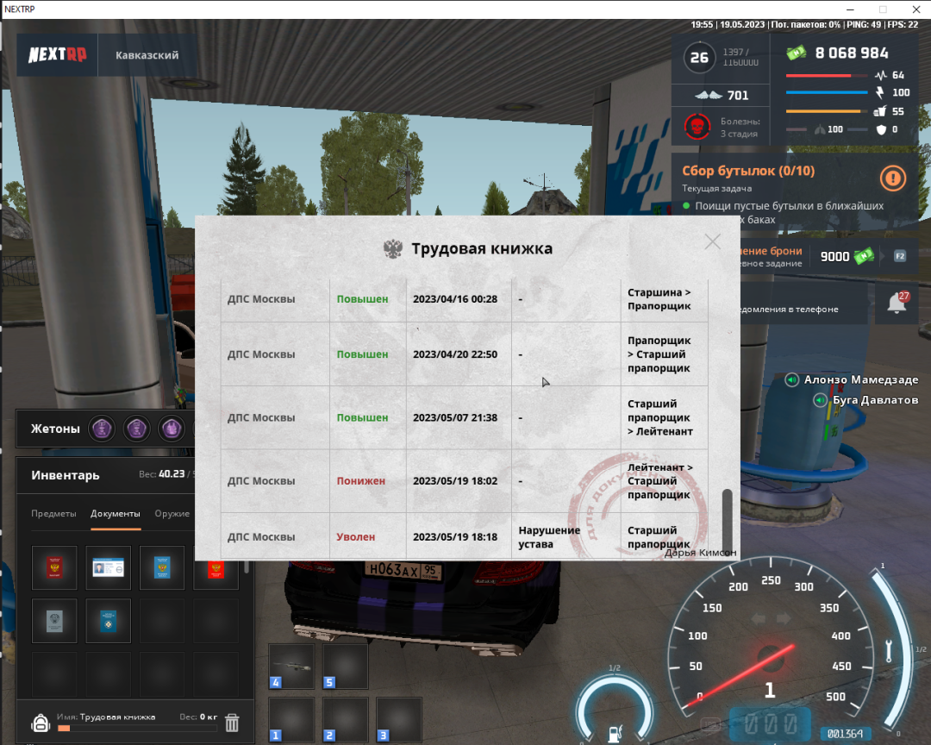Open the dark red passport document

tap(54, 567)
